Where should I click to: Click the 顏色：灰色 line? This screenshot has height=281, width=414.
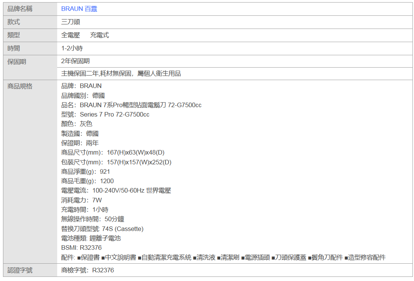coord(76,124)
